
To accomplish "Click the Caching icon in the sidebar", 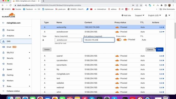I will point(4,75).
